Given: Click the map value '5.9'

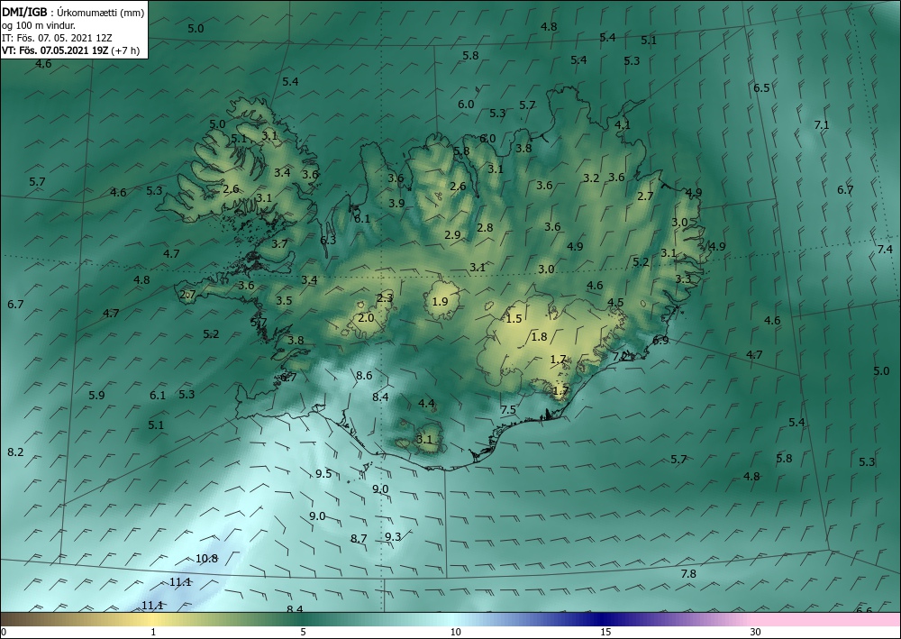Looking at the screenshot, I should (96, 395).
